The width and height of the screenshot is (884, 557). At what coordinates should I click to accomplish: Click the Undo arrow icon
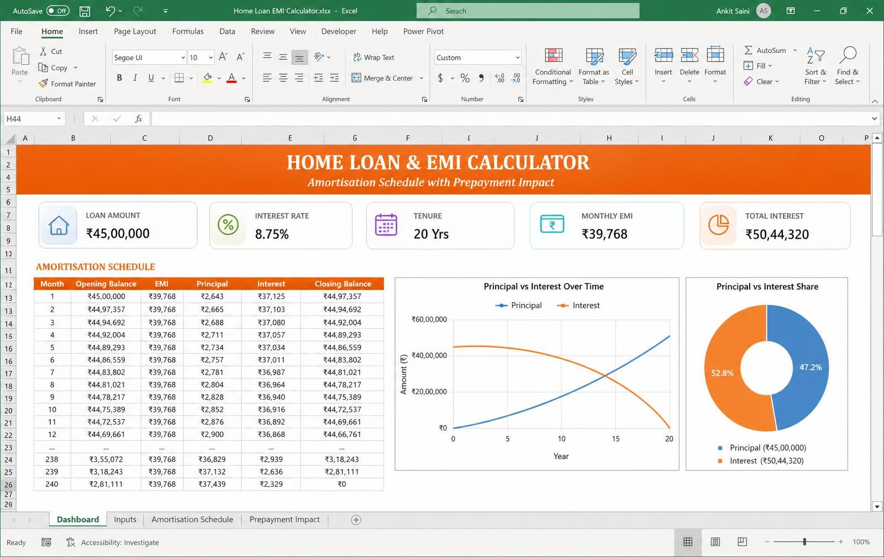110,10
